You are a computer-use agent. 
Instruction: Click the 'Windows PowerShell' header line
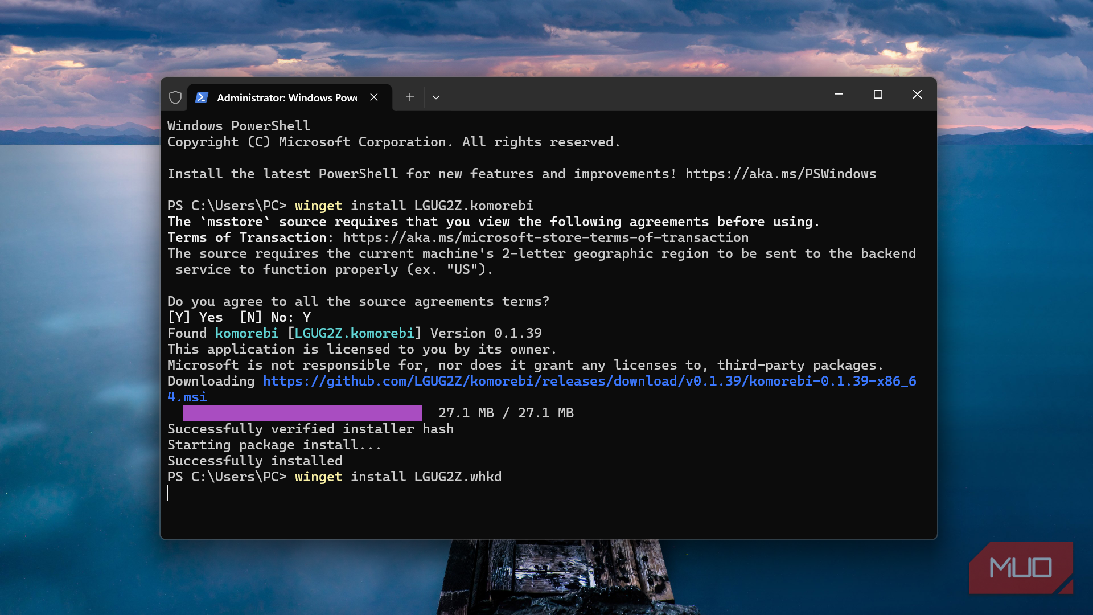tap(239, 126)
